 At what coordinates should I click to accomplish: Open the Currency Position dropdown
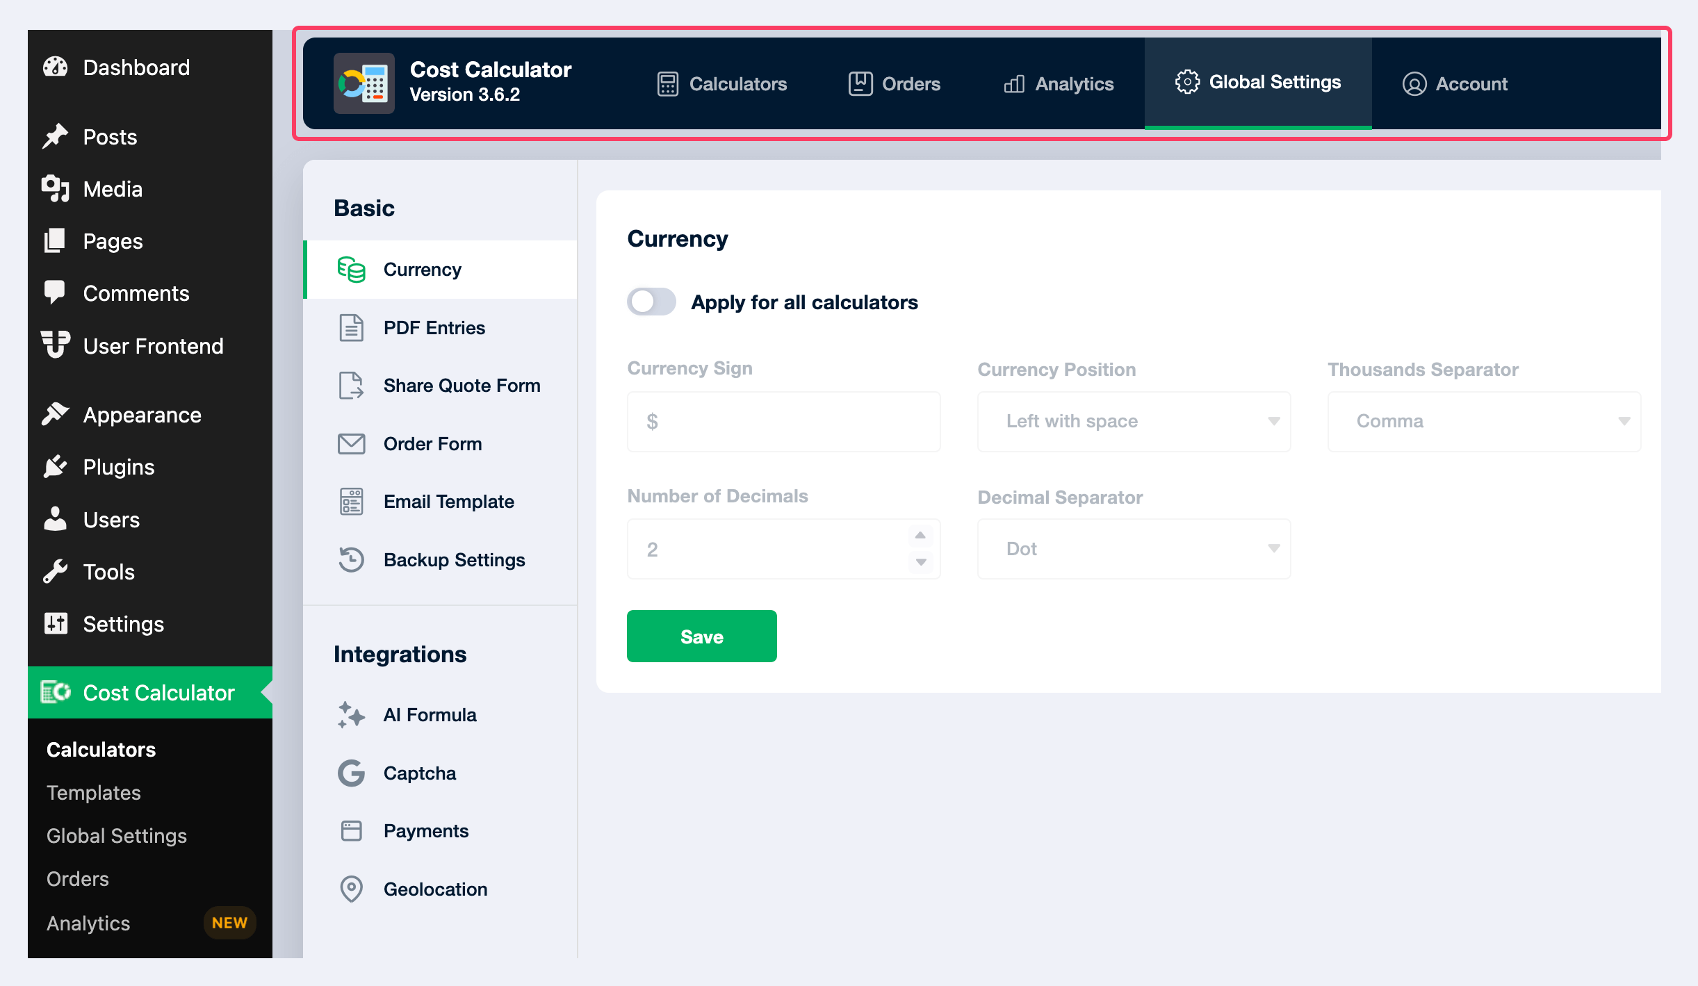click(1134, 422)
